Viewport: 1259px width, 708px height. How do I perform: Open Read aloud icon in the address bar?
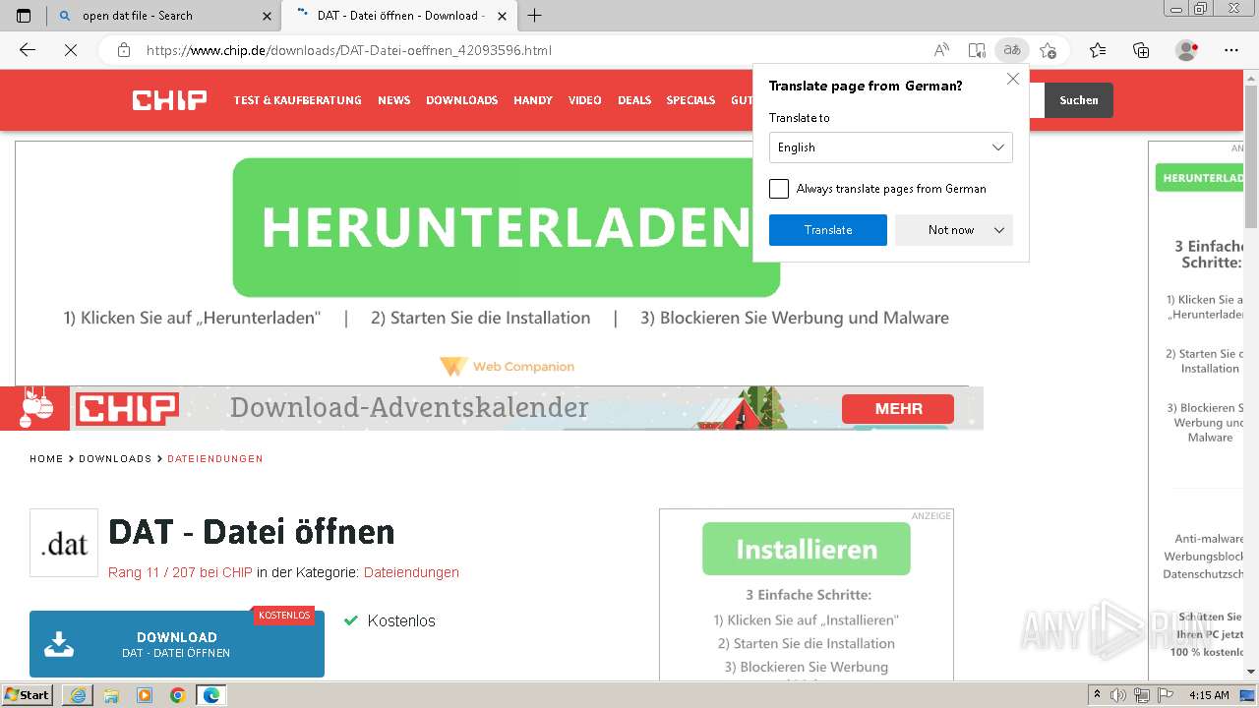(941, 50)
